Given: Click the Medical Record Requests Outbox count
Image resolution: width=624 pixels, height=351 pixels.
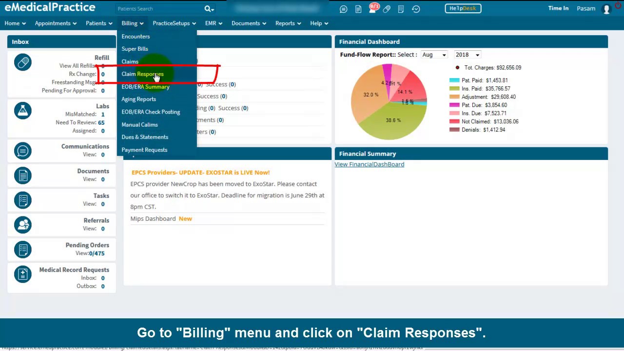Looking at the screenshot, I should point(102,286).
